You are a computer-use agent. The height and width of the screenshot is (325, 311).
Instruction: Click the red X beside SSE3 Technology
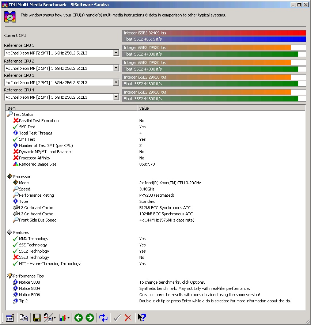tap(16, 257)
